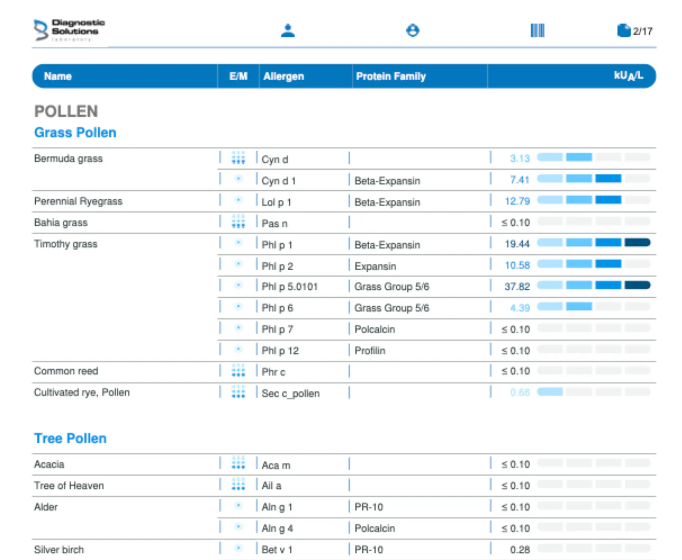The height and width of the screenshot is (560, 682).
Task: Click the extract dots icon for Bahia grass
Action: tap(238, 222)
